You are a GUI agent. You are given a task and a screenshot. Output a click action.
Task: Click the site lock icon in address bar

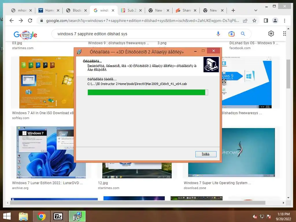[42, 21]
